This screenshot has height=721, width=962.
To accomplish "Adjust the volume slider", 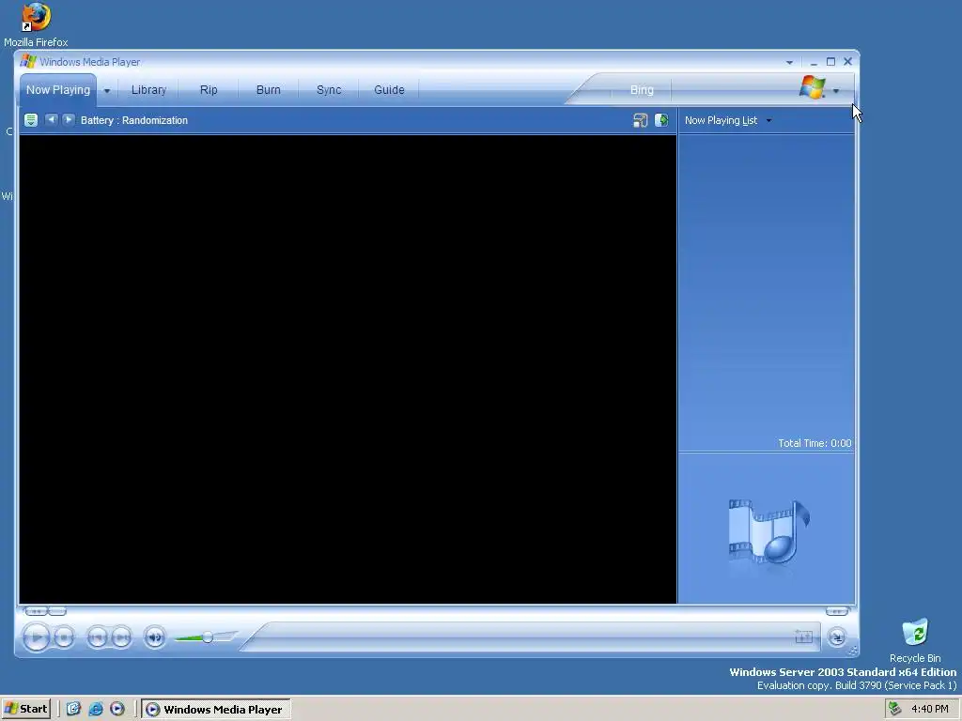I will coord(207,637).
